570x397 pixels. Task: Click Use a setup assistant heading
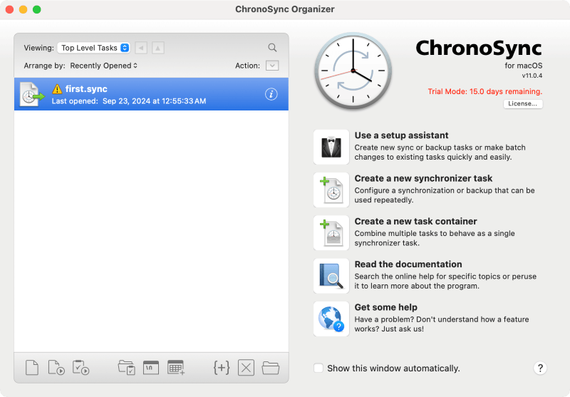pyautogui.click(x=401, y=135)
